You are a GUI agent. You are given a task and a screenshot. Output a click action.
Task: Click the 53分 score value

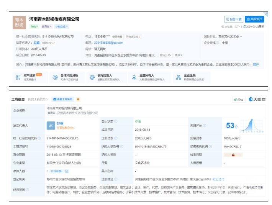pyautogui.click(x=232, y=126)
